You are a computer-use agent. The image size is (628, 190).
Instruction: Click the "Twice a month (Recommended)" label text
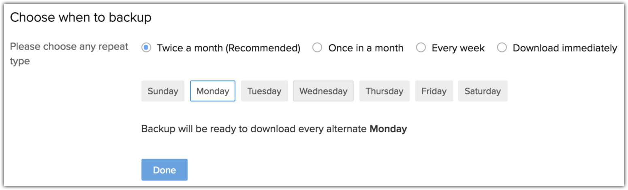pyautogui.click(x=229, y=48)
